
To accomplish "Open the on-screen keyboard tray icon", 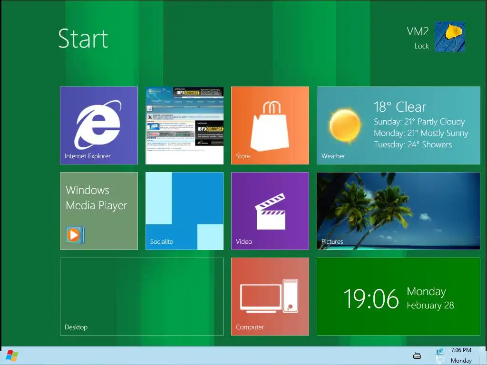I will point(417,355).
